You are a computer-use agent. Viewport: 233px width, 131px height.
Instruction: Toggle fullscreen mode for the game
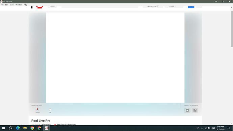click(x=195, y=110)
